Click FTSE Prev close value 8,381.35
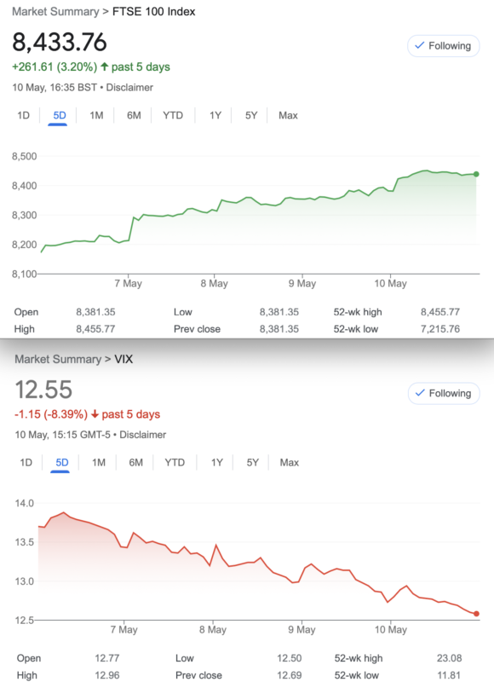This screenshot has width=494, height=682. 279,329
